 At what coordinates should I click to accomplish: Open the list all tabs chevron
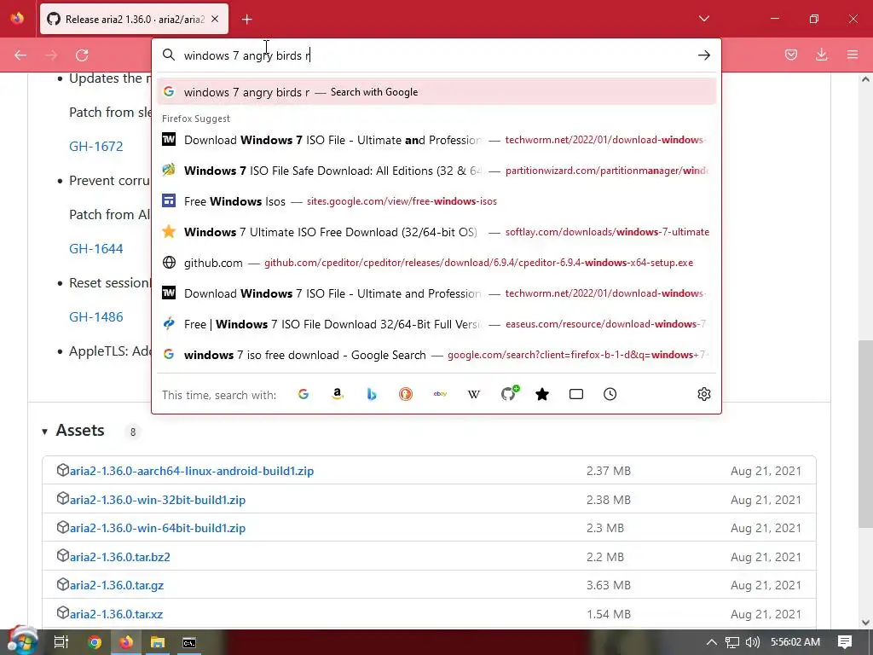[x=703, y=19]
